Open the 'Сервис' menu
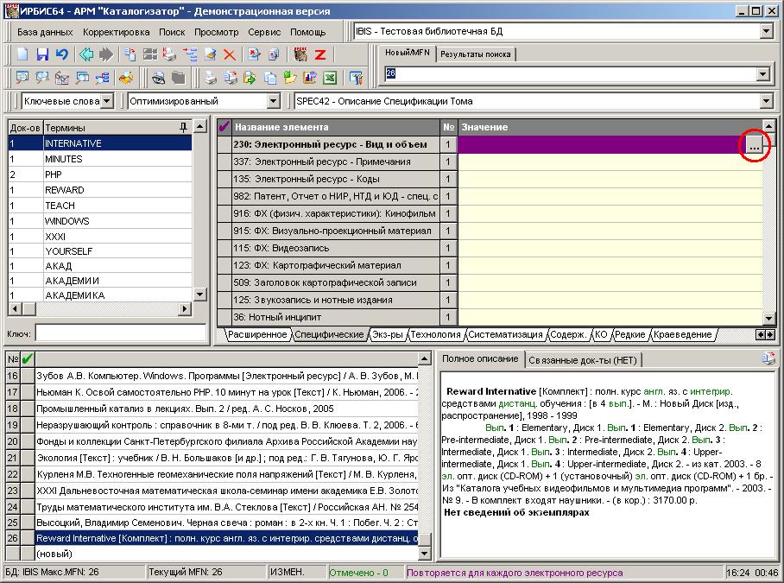 click(x=264, y=32)
